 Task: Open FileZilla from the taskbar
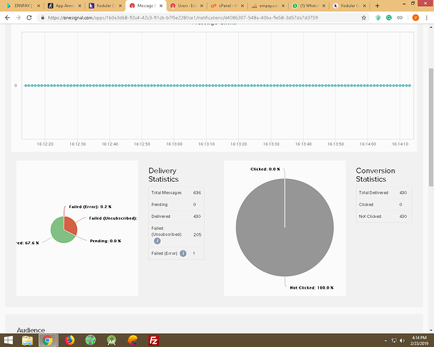coord(153,340)
